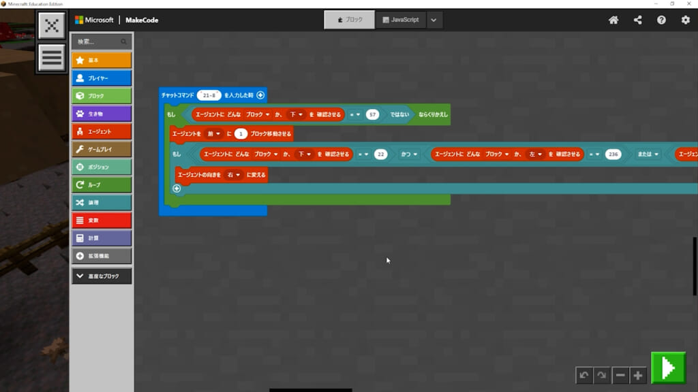Open the 前 direction dropdown in move block
The image size is (698, 392).
(x=214, y=133)
